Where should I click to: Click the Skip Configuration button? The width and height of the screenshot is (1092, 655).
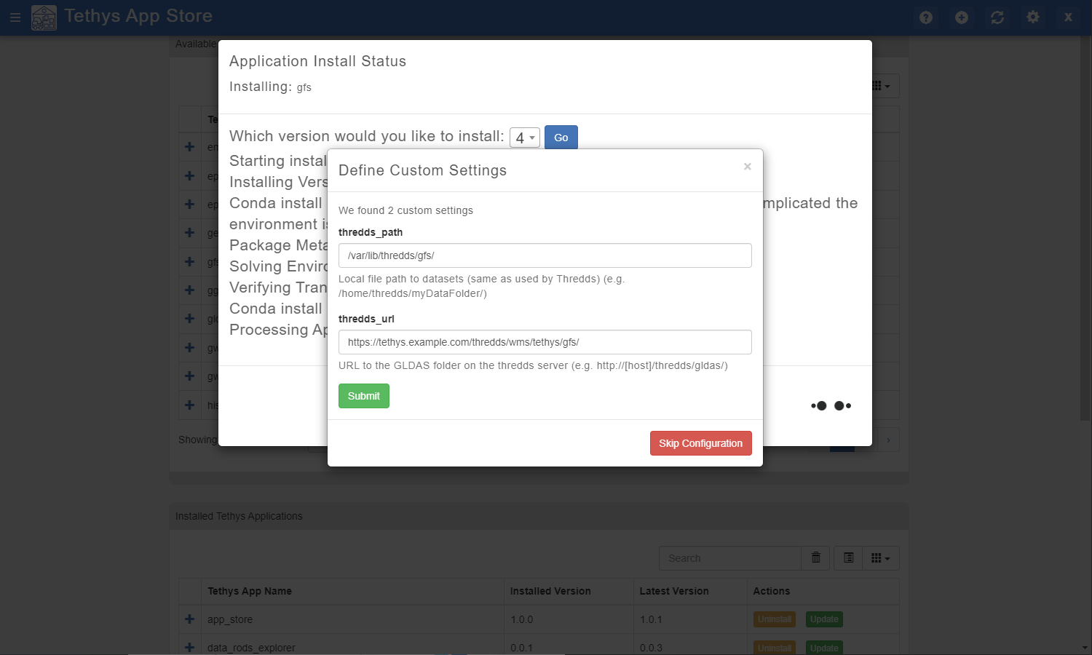click(x=700, y=443)
